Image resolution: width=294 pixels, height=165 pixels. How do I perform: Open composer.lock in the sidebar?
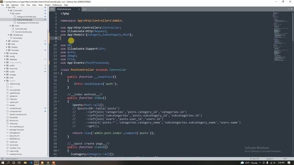pyautogui.click(x=15, y=111)
